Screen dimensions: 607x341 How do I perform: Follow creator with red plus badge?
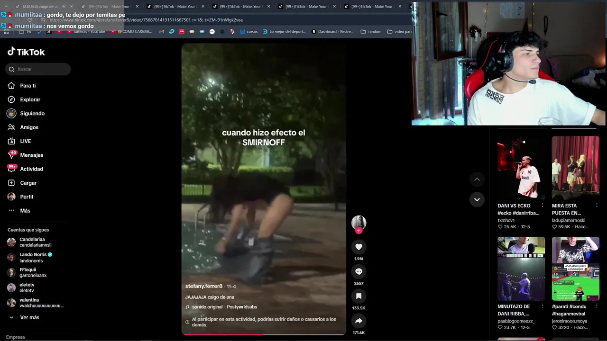pos(359,231)
